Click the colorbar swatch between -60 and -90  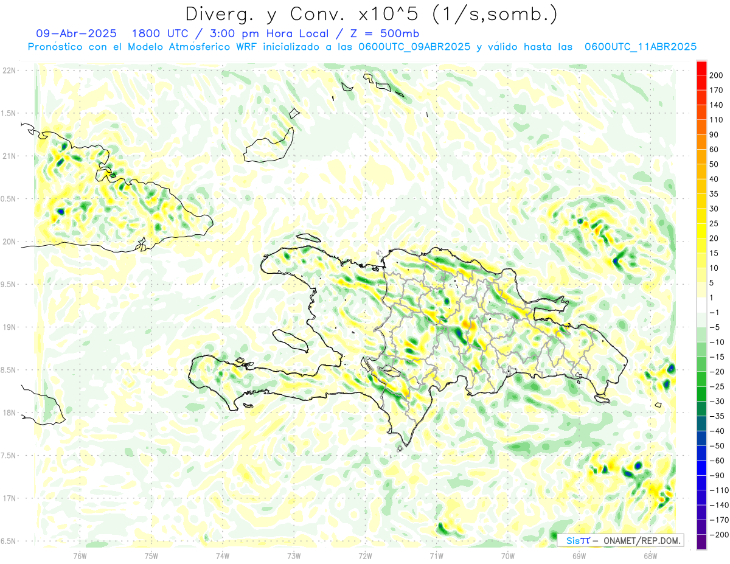pyautogui.click(x=701, y=468)
